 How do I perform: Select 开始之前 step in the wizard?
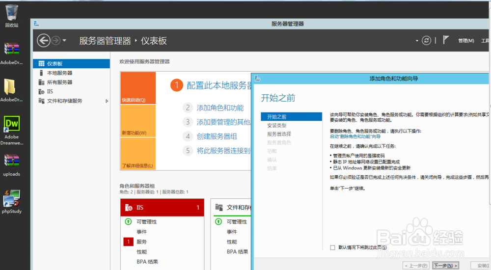[x=291, y=116]
